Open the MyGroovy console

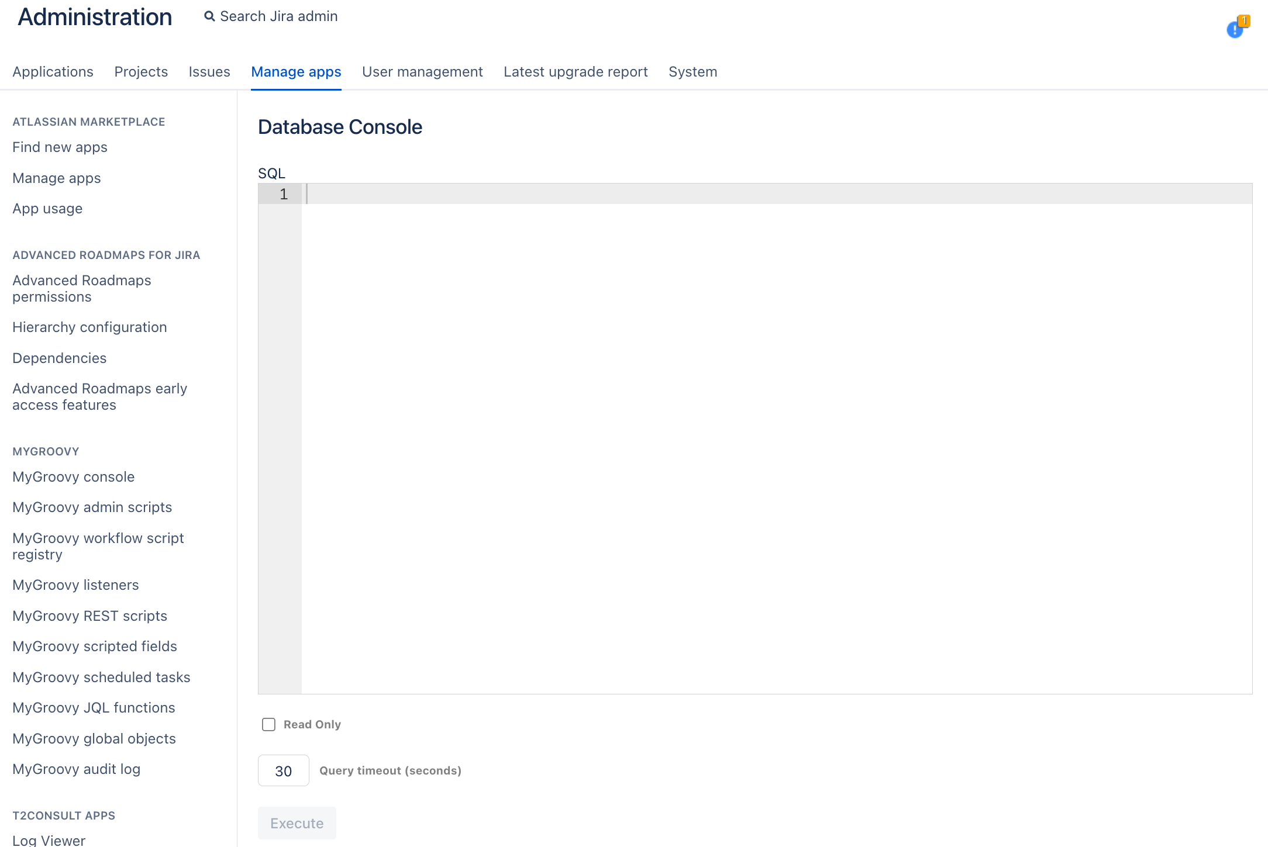(73, 476)
